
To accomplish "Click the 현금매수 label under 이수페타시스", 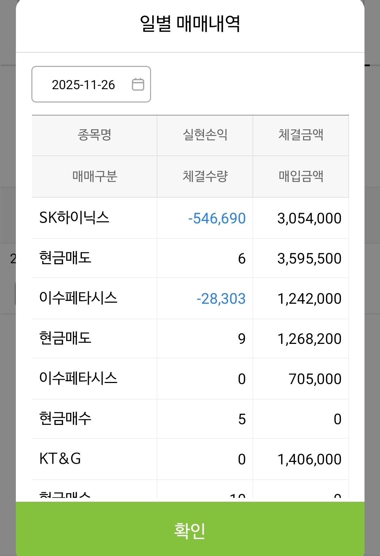I will tap(66, 419).
